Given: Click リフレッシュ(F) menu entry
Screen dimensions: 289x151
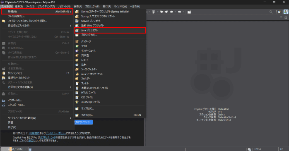Looking at the screenshot, I should point(37,73).
